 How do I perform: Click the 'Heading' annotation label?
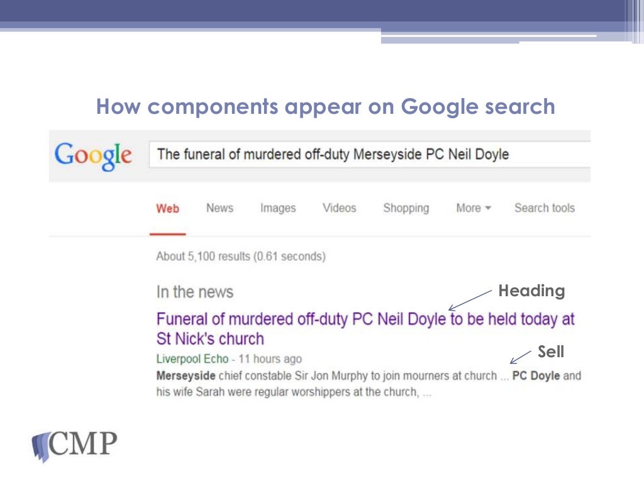[531, 291]
